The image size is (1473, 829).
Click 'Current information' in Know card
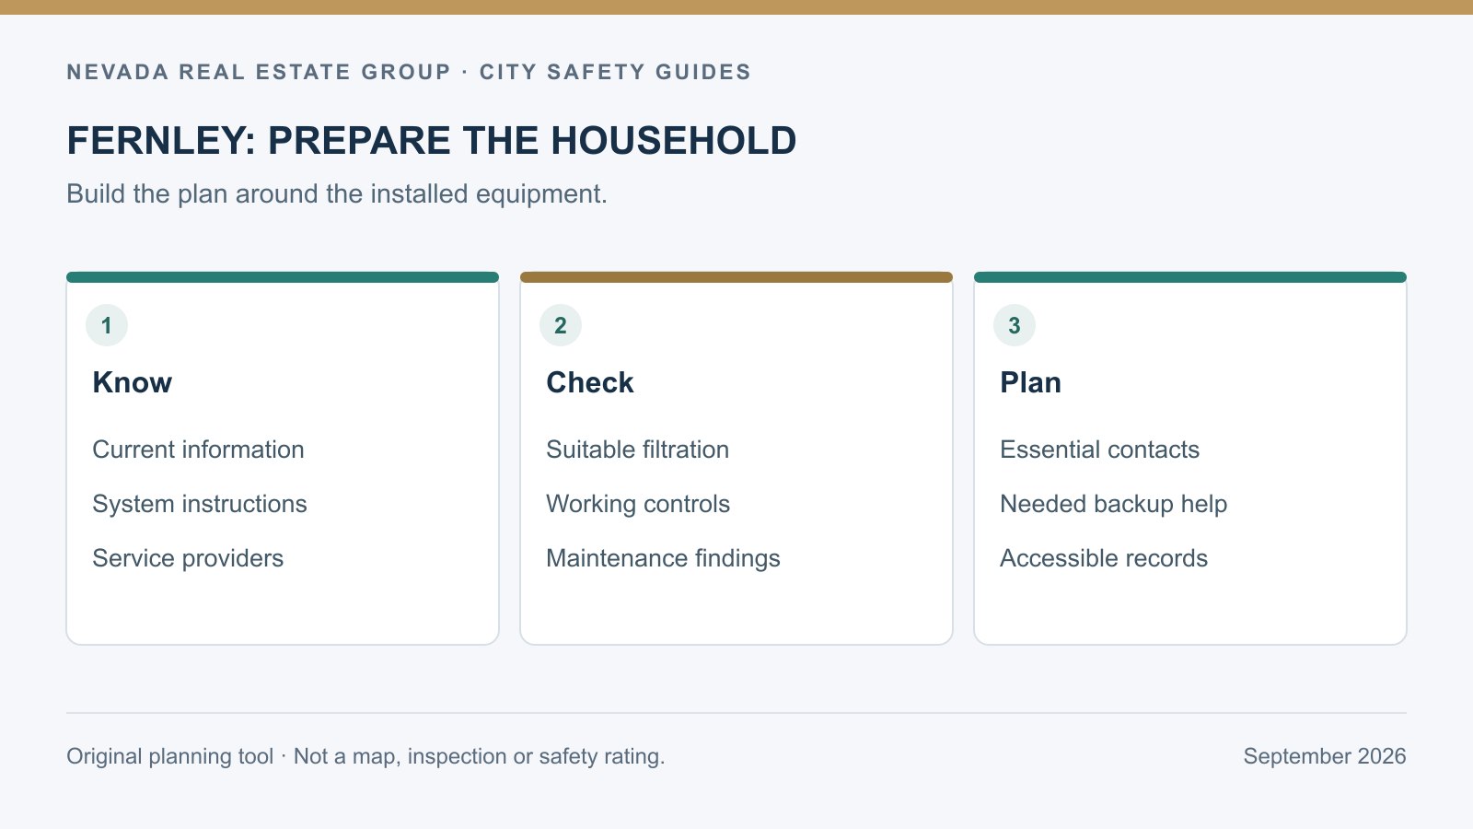tap(198, 450)
